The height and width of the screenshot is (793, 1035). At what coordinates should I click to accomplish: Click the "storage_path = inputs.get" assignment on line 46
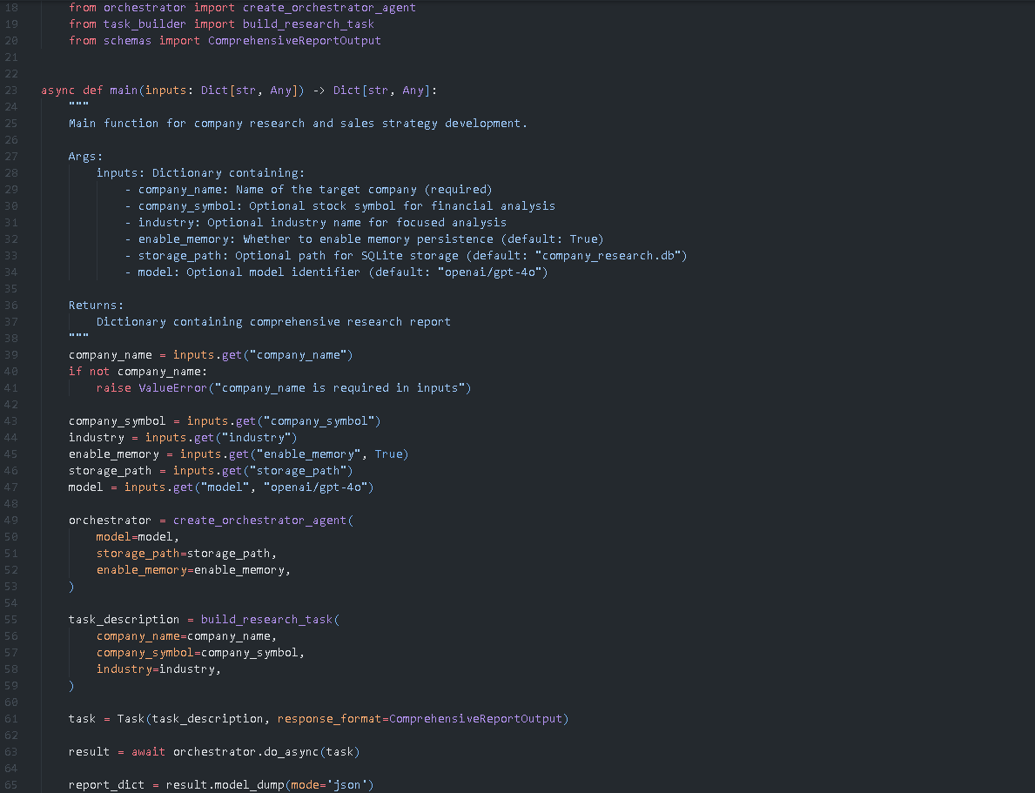(x=212, y=471)
